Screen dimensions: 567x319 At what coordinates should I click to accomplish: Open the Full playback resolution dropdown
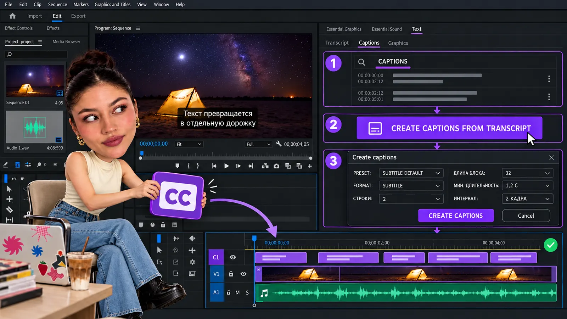(x=258, y=144)
